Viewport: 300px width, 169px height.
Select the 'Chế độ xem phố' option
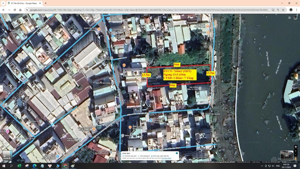point(131,156)
